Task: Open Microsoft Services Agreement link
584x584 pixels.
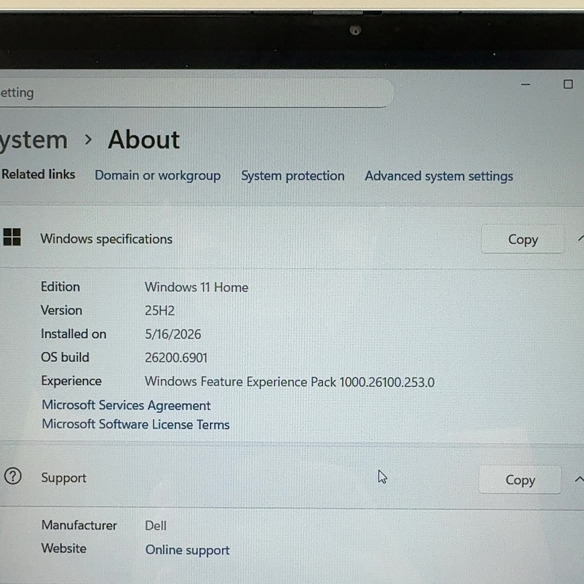Action: tap(126, 405)
